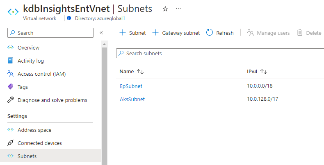Collapse the sidebar using double chevron

(x=101, y=33)
